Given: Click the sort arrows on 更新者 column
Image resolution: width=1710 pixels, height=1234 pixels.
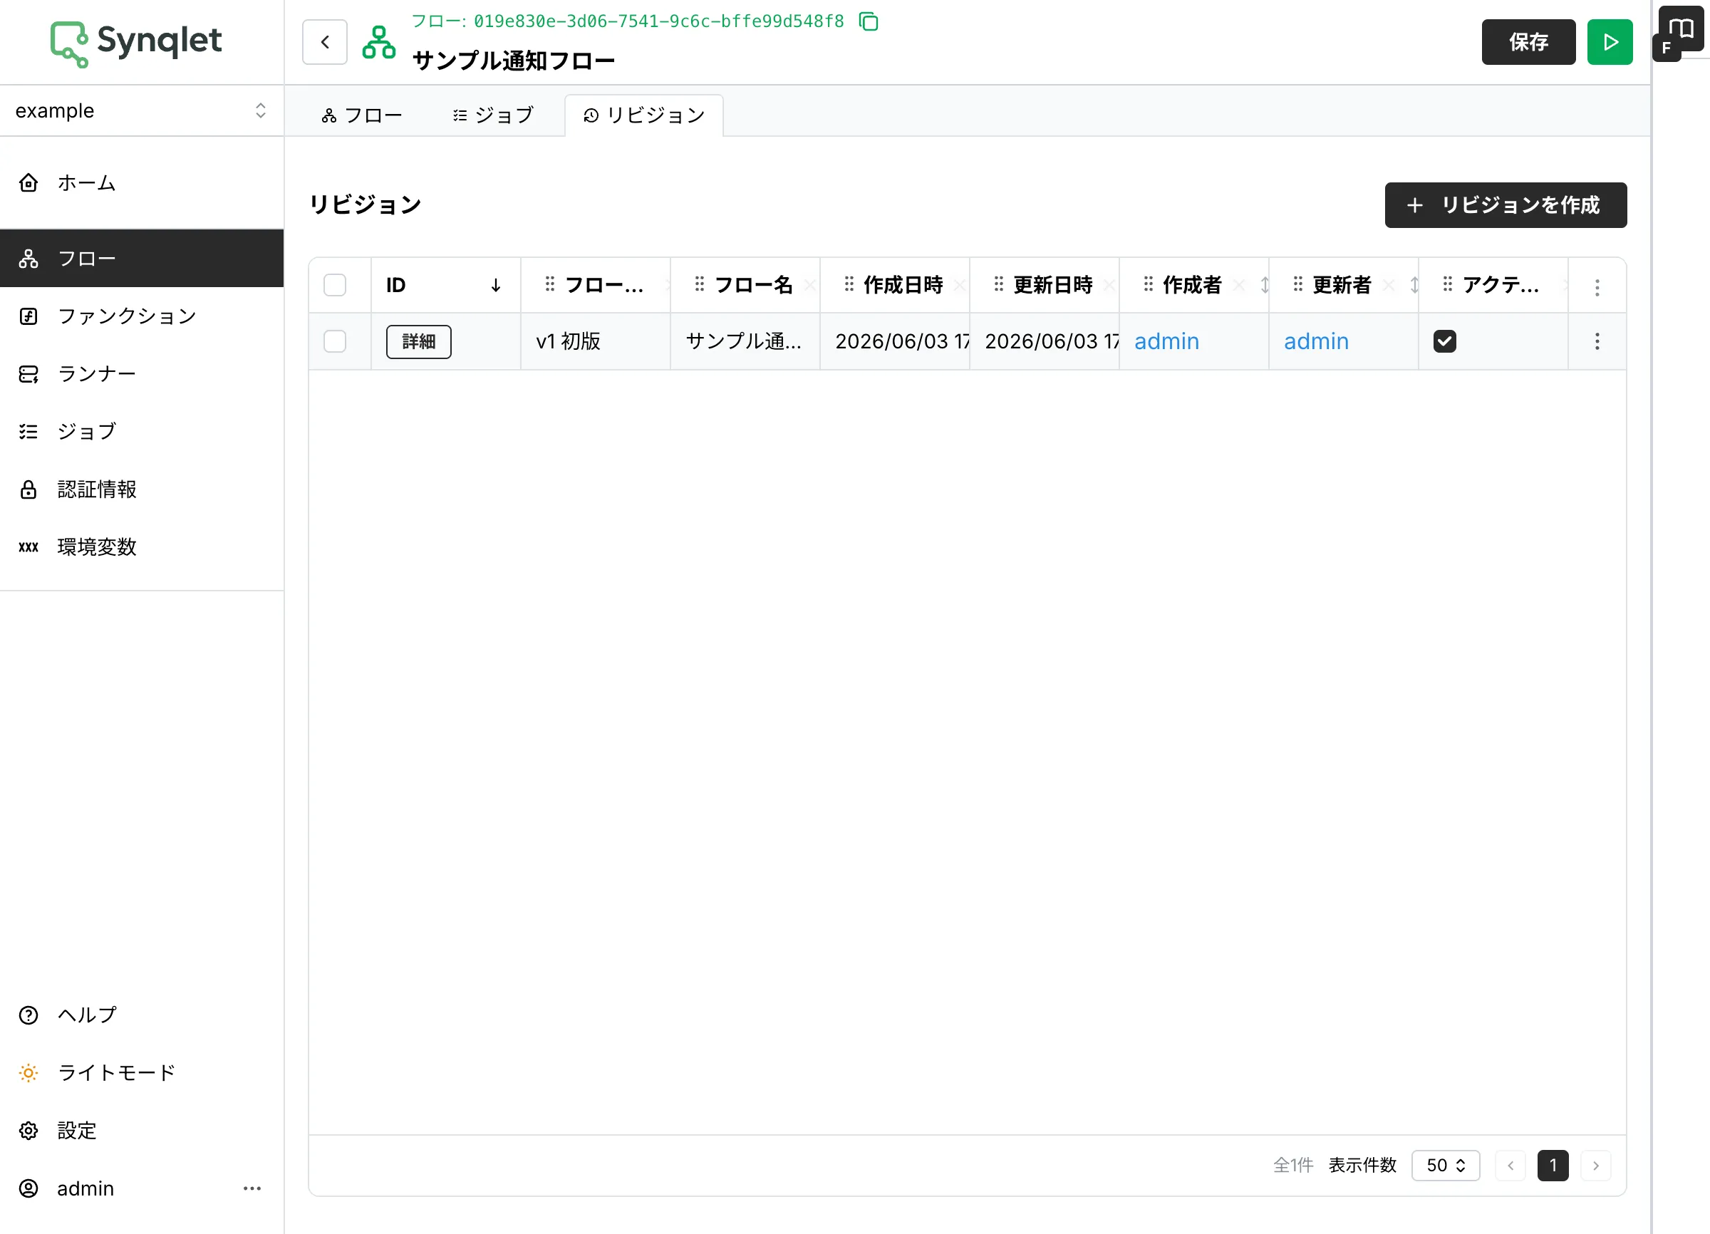Looking at the screenshot, I should pos(1414,285).
